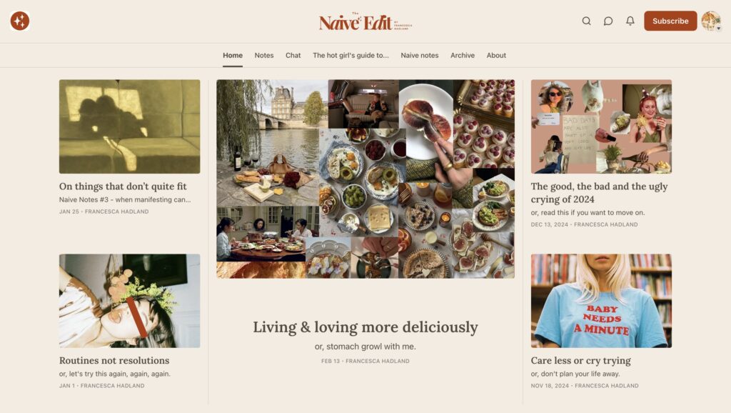Viewport: 731px width, 413px height.
Task: Click the search magnifier icon
Action: (587, 21)
